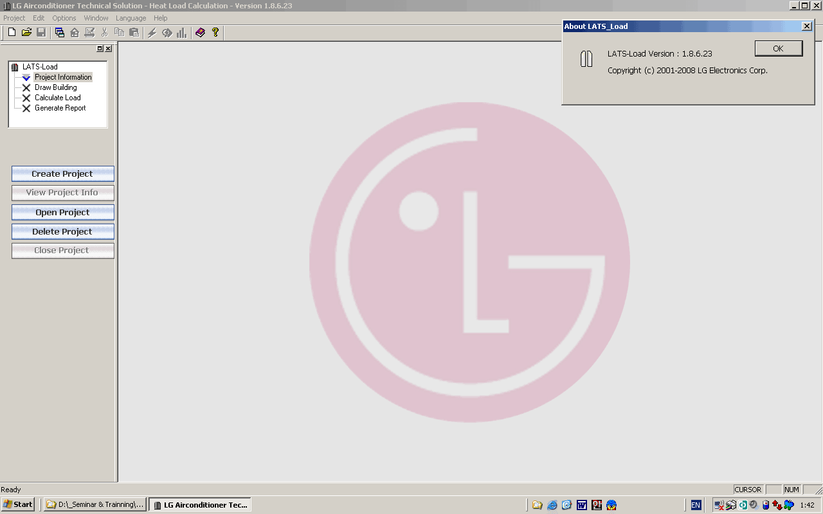This screenshot has height=514, width=823.
Task: Click the diamond arrows toolbar icon
Action: tap(167, 33)
